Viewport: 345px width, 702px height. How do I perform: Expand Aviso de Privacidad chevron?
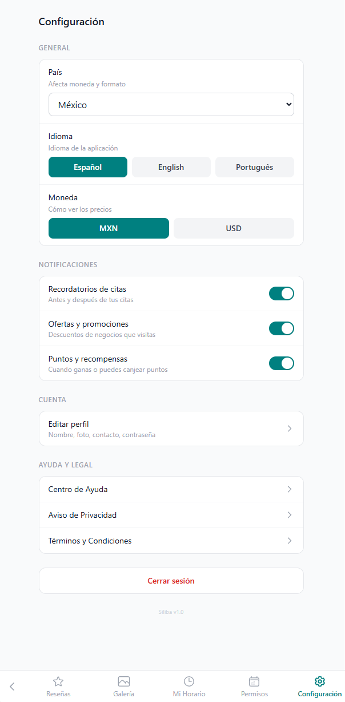tap(290, 515)
